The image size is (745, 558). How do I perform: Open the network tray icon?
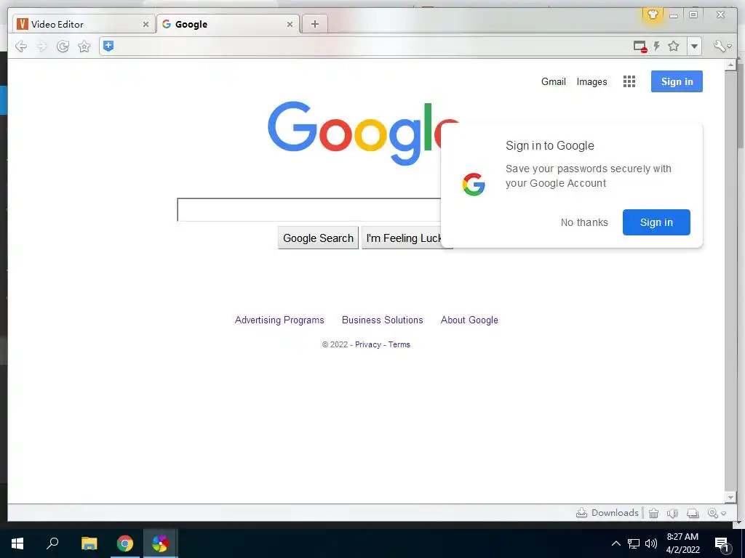(x=634, y=543)
